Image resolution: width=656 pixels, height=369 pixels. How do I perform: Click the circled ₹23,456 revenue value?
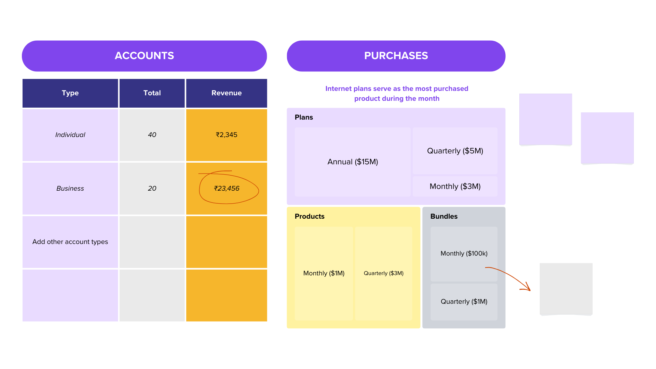(227, 188)
